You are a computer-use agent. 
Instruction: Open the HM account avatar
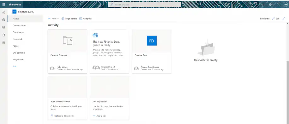[285, 5]
